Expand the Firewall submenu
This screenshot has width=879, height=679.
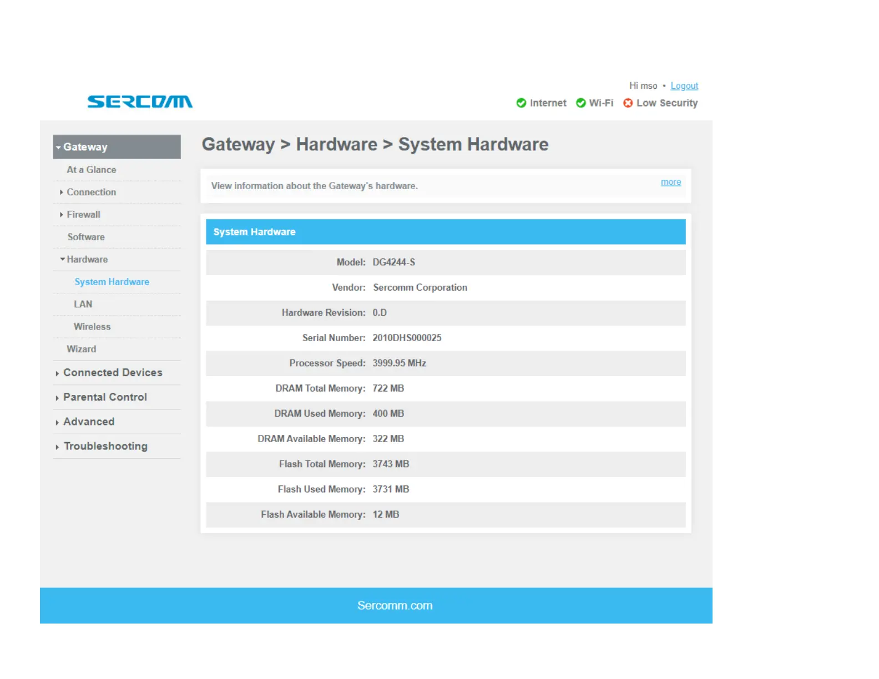tap(83, 215)
